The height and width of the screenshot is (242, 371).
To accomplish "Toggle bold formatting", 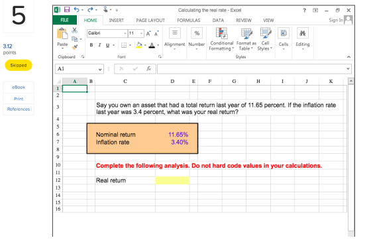I will coord(91,45).
